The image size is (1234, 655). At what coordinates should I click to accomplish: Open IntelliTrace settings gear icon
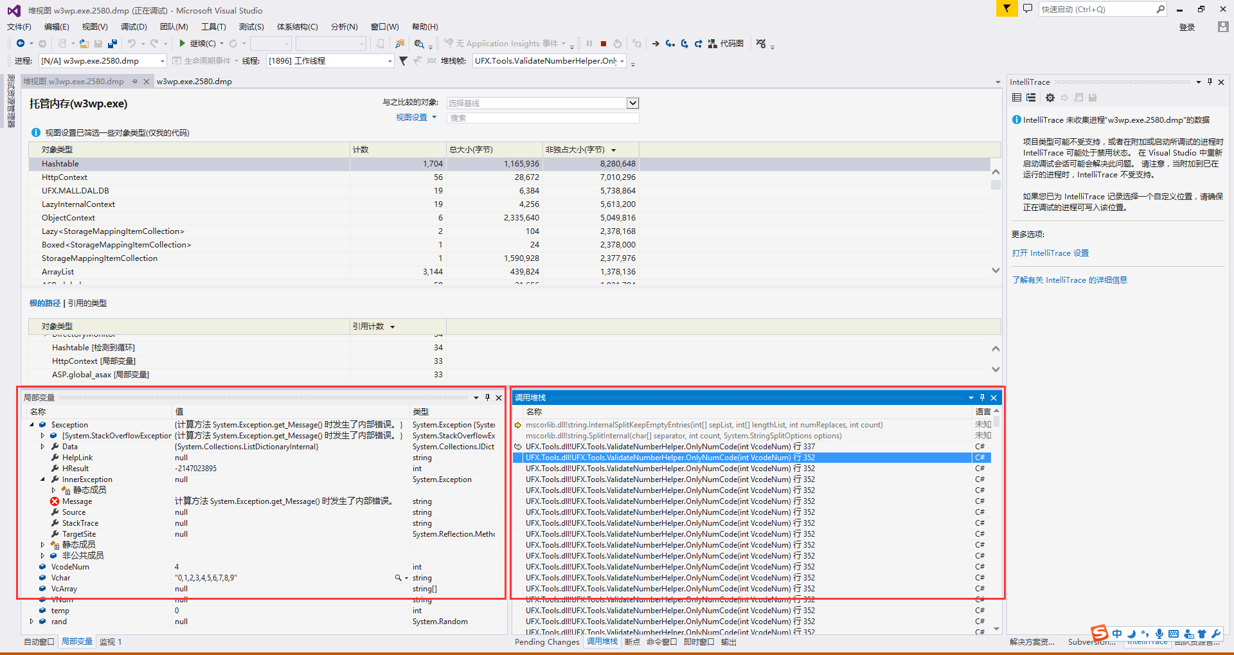1050,98
